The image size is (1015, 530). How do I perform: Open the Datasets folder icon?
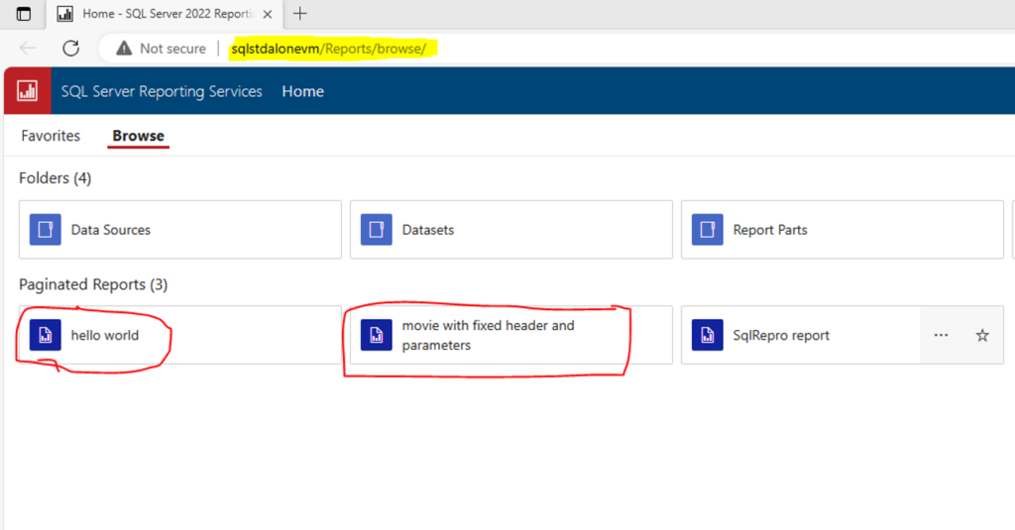coord(376,230)
